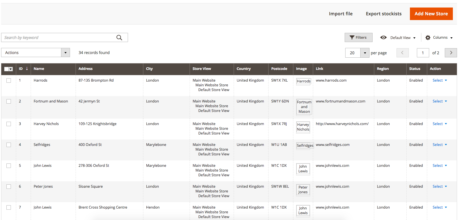Click the Harrods image thumbnail
This screenshot has height=220, width=459.
[303, 81]
